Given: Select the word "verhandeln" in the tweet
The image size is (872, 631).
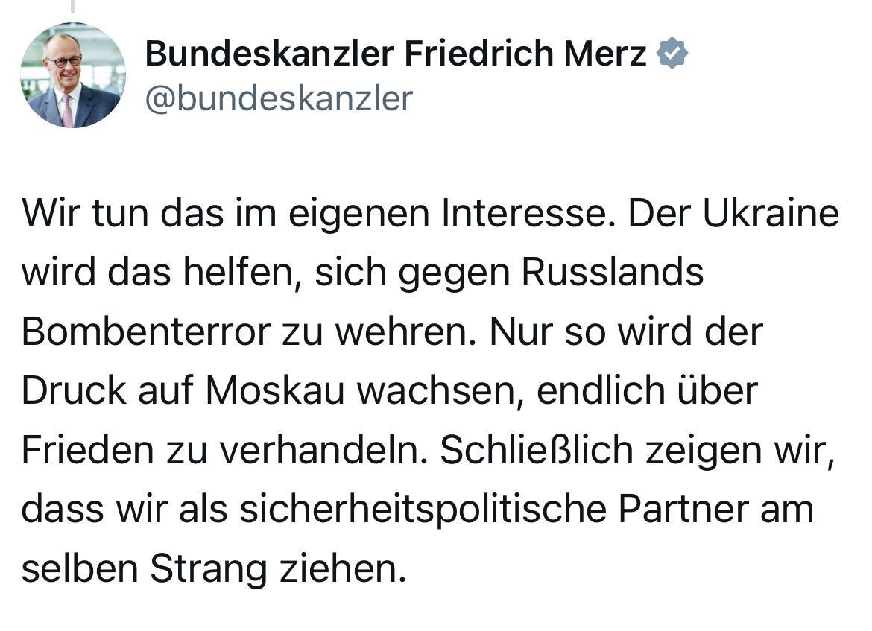Looking at the screenshot, I should [323, 450].
